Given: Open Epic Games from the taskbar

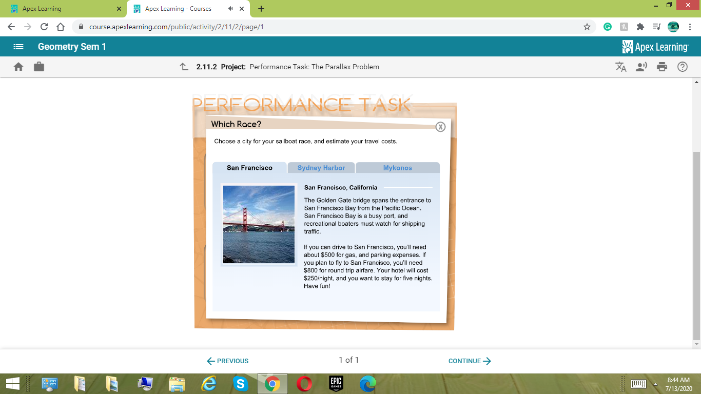Looking at the screenshot, I should coord(336,384).
